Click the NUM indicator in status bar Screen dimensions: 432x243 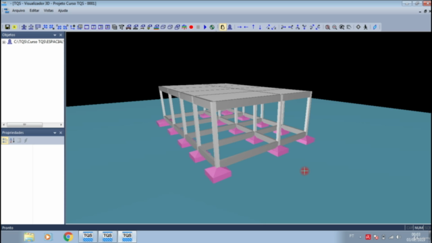coord(418,228)
